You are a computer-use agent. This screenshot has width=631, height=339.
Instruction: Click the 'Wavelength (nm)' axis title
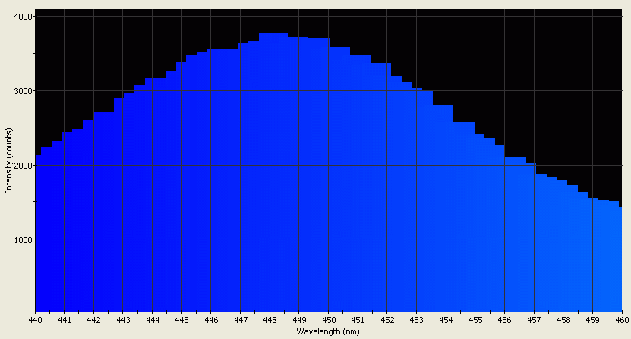click(328, 331)
